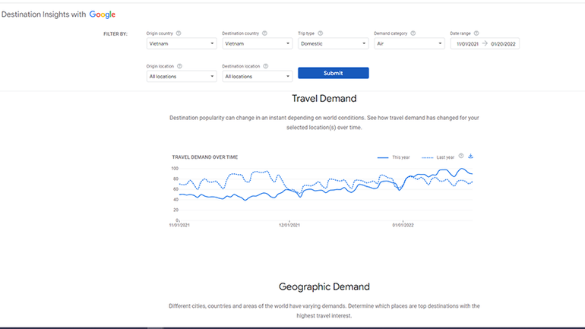Image resolution: width=585 pixels, height=329 pixels.
Task: Open Origin country dropdown showing Vietnam
Action: pyautogui.click(x=181, y=44)
